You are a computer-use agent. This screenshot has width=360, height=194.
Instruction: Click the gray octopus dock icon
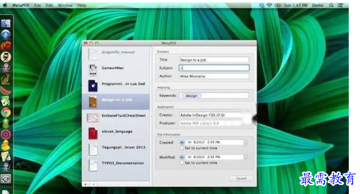[x=6, y=168]
